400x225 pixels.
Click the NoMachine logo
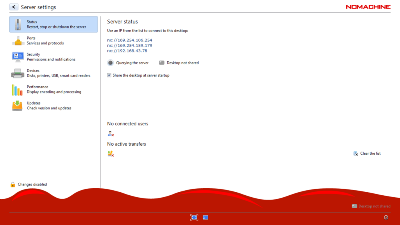click(368, 7)
